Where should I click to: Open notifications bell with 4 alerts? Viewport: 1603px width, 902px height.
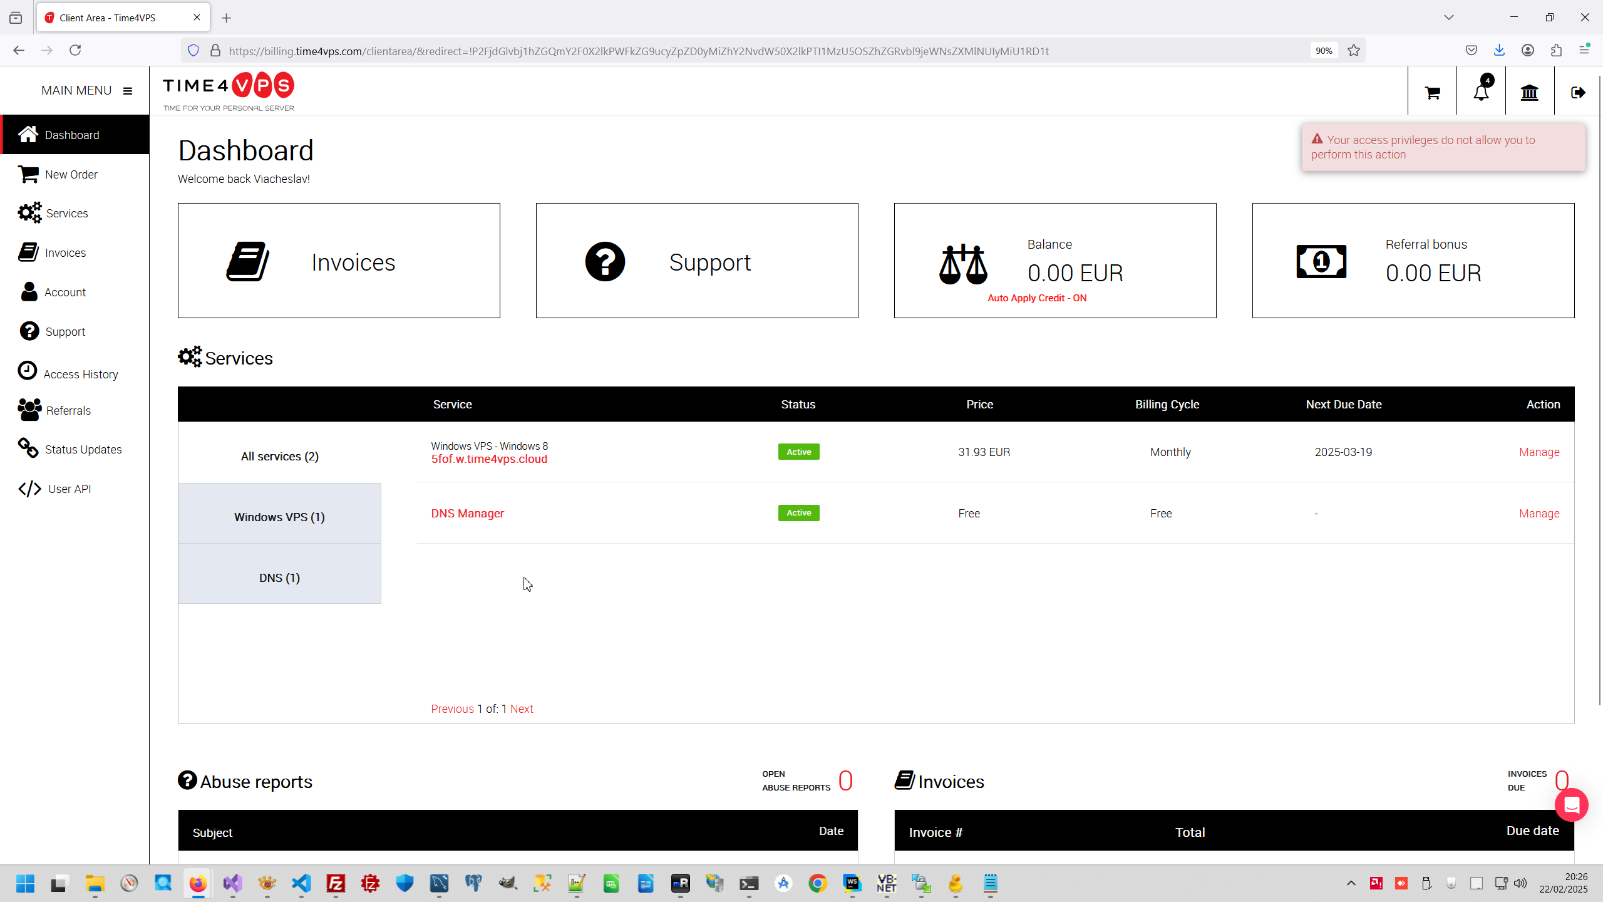click(x=1481, y=93)
